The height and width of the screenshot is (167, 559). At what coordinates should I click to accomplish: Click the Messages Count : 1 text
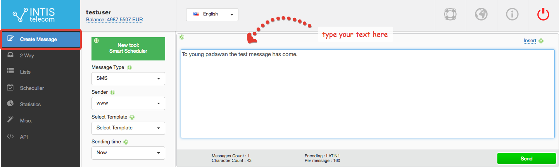point(231,156)
